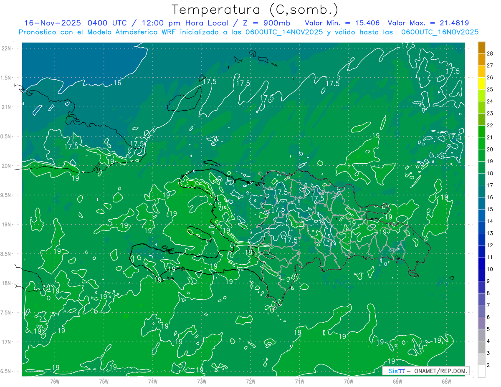This screenshot has width=501, height=387.
Task: Click the pressure level "Z = 900mb"
Action: [x=267, y=23]
